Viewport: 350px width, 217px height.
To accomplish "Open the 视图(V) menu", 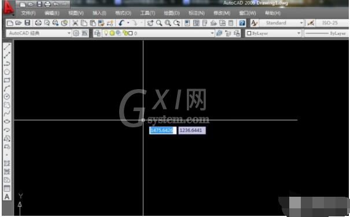I will (x=76, y=13).
